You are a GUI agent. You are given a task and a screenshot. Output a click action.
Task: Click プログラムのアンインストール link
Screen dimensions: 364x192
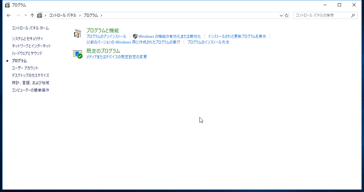coord(106,36)
